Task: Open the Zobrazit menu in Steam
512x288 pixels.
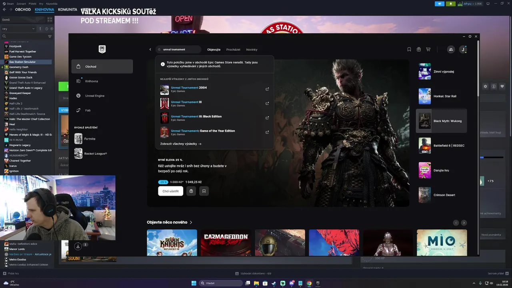Action: (21, 4)
